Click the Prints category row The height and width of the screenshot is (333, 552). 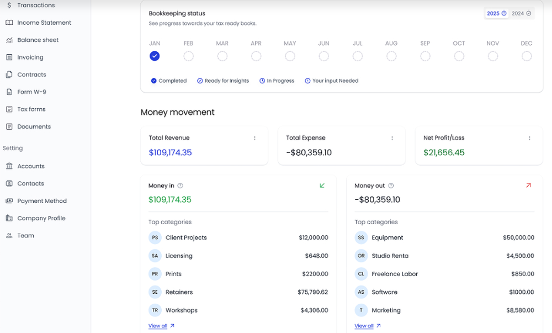pos(238,274)
